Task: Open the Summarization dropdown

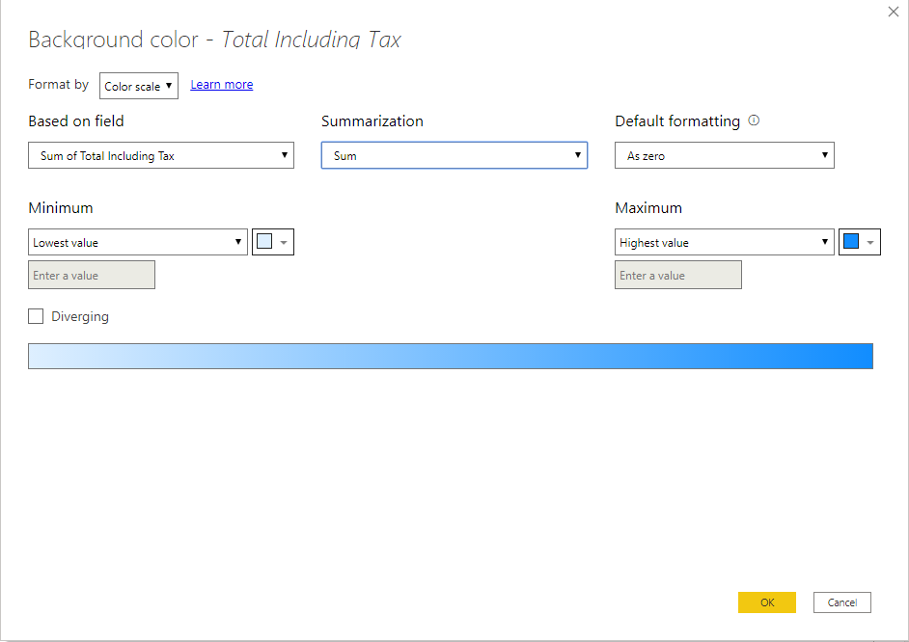Action: pyautogui.click(x=454, y=155)
